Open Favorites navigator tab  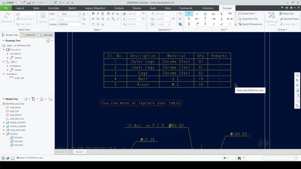click(46, 35)
